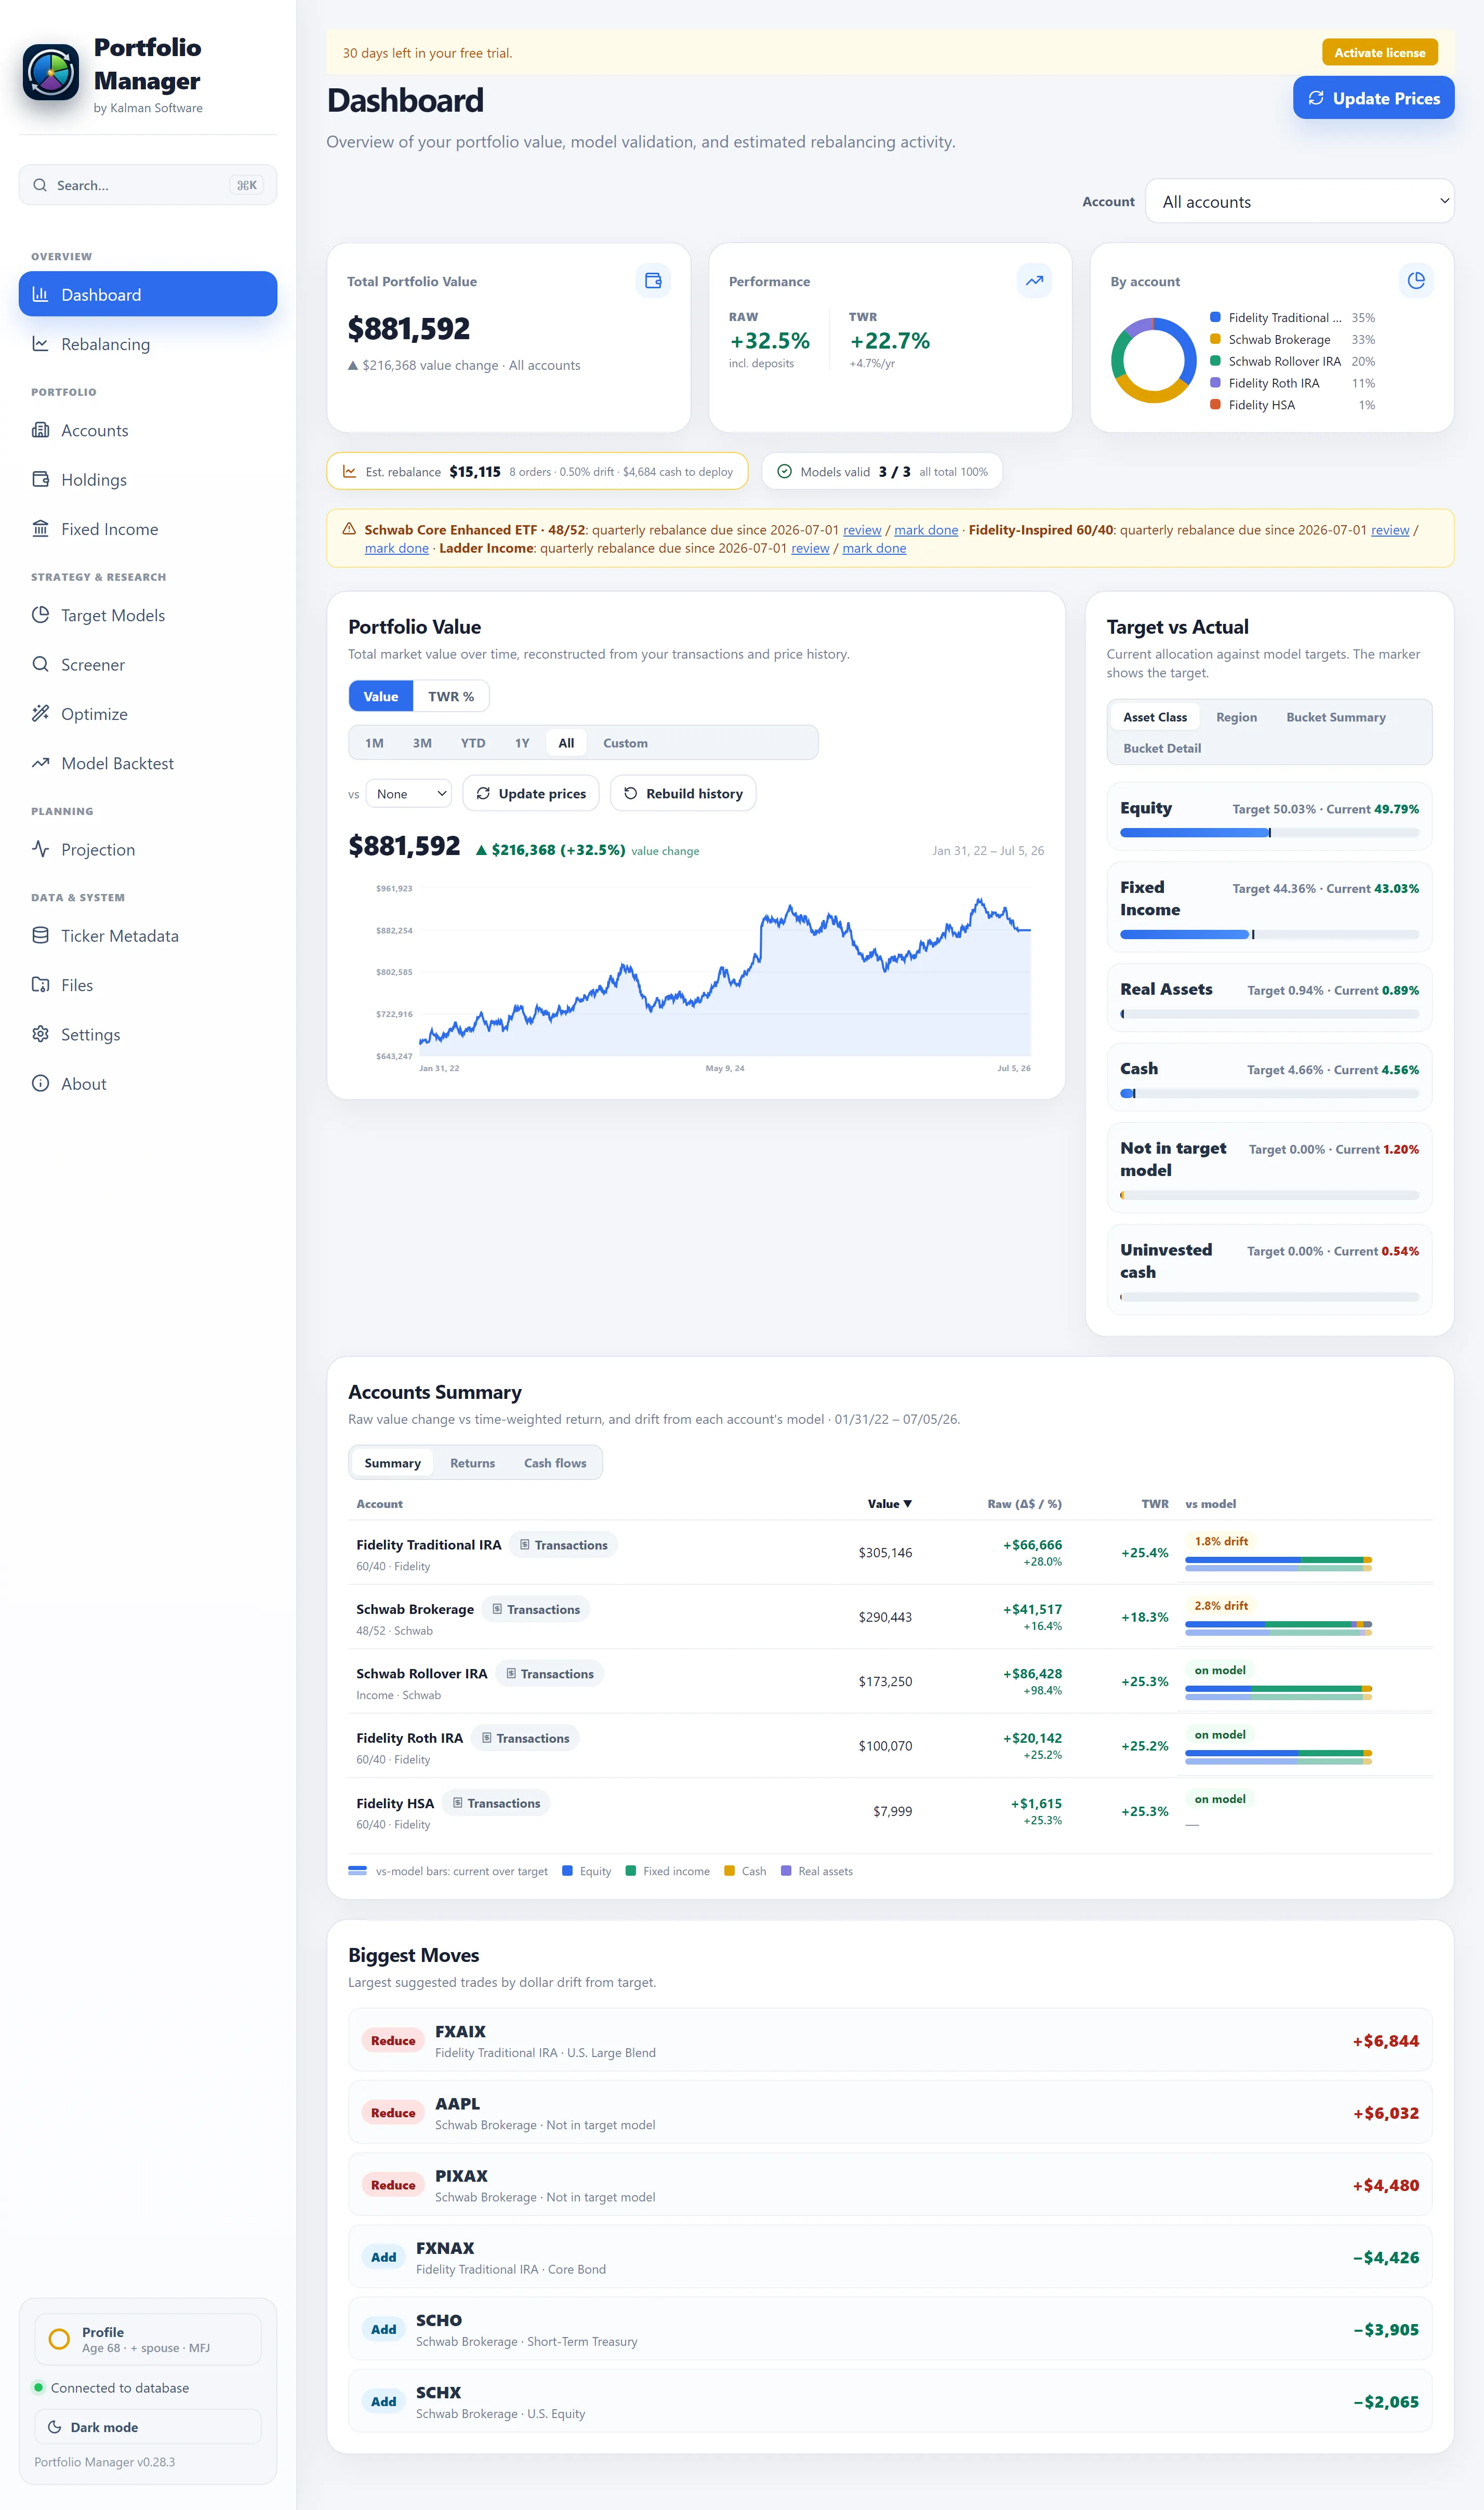The image size is (1484, 2510).
Task: Select the 1Y time range
Action: pyautogui.click(x=522, y=743)
